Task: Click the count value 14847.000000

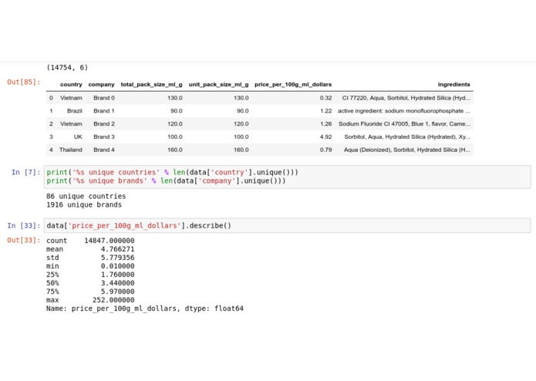Action: pyautogui.click(x=110, y=241)
